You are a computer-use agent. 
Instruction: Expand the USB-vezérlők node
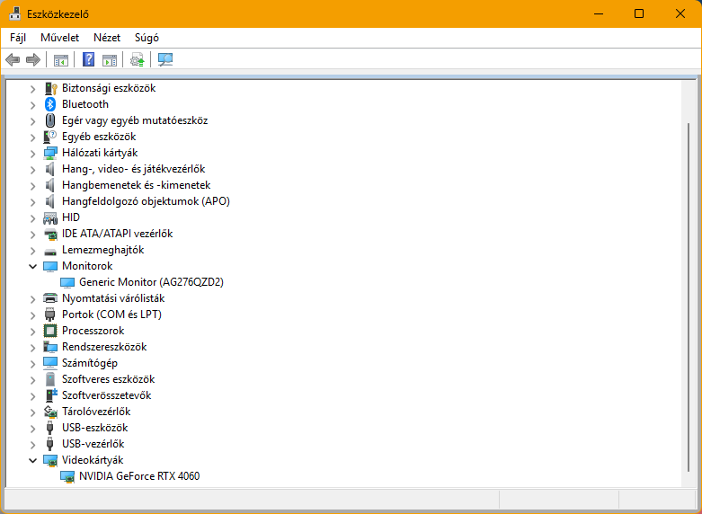point(33,444)
